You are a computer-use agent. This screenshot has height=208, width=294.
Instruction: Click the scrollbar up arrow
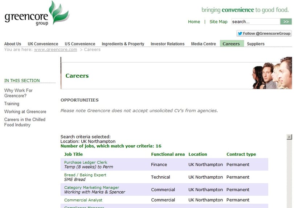click(289, 137)
